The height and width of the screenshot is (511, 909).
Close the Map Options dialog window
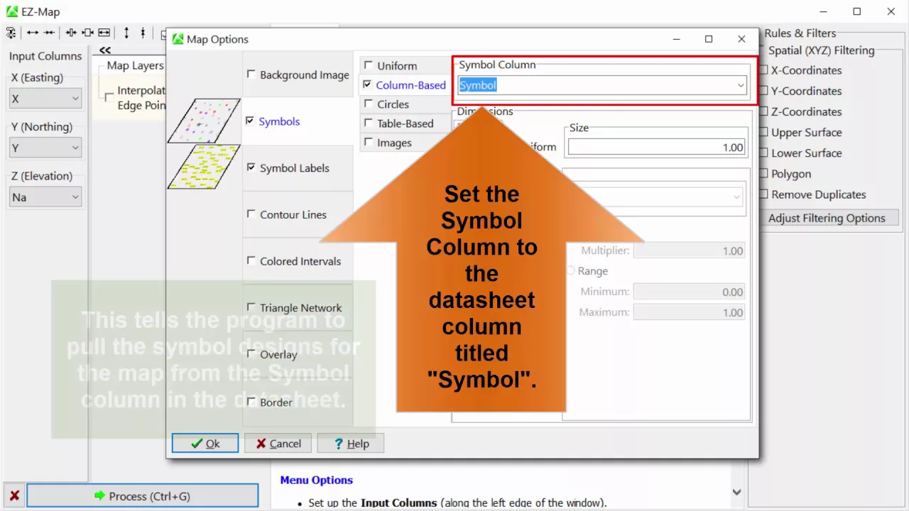[x=741, y=39]
